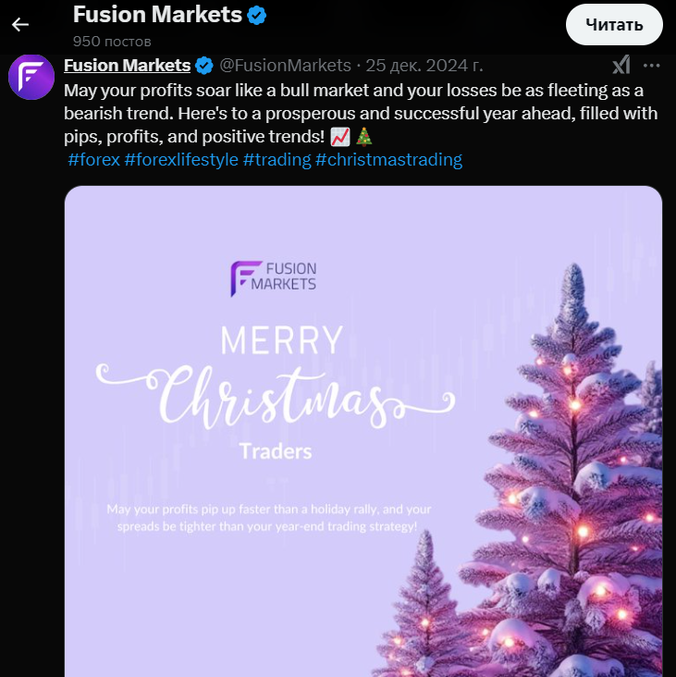Click the Fusion Markets header title
The width and height of the screenshot is (676, 677).
point(157,15)
